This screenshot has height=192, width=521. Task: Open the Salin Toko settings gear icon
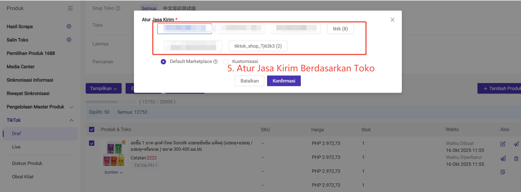pos(69,40)
